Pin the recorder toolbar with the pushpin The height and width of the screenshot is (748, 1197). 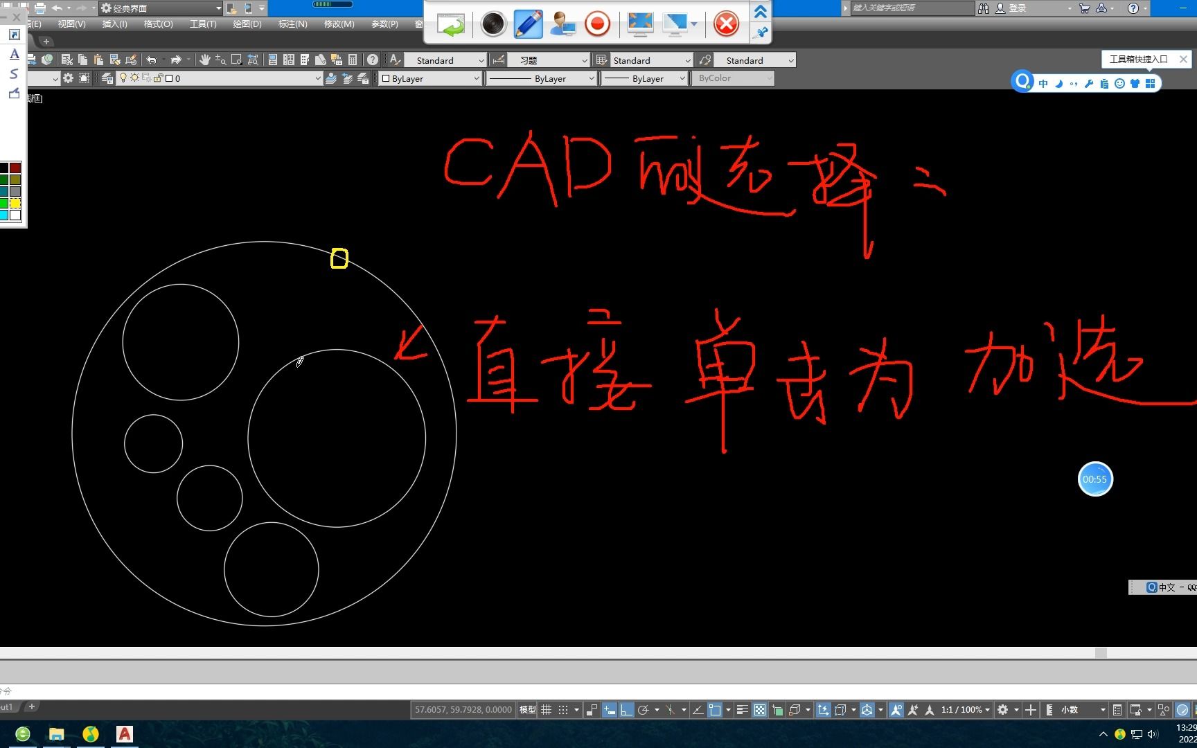coord(761,32)
